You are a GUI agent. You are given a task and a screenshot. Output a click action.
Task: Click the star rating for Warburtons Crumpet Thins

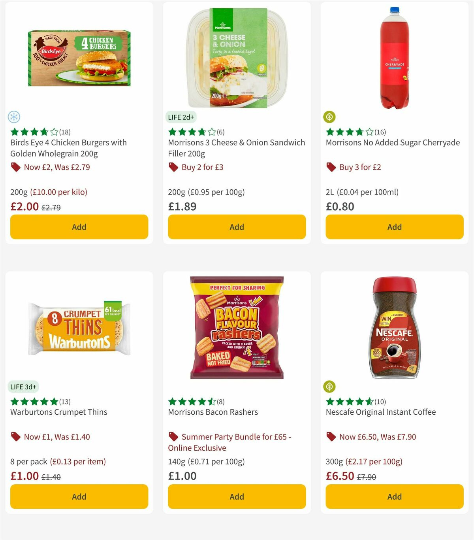[x=34, y=402]
